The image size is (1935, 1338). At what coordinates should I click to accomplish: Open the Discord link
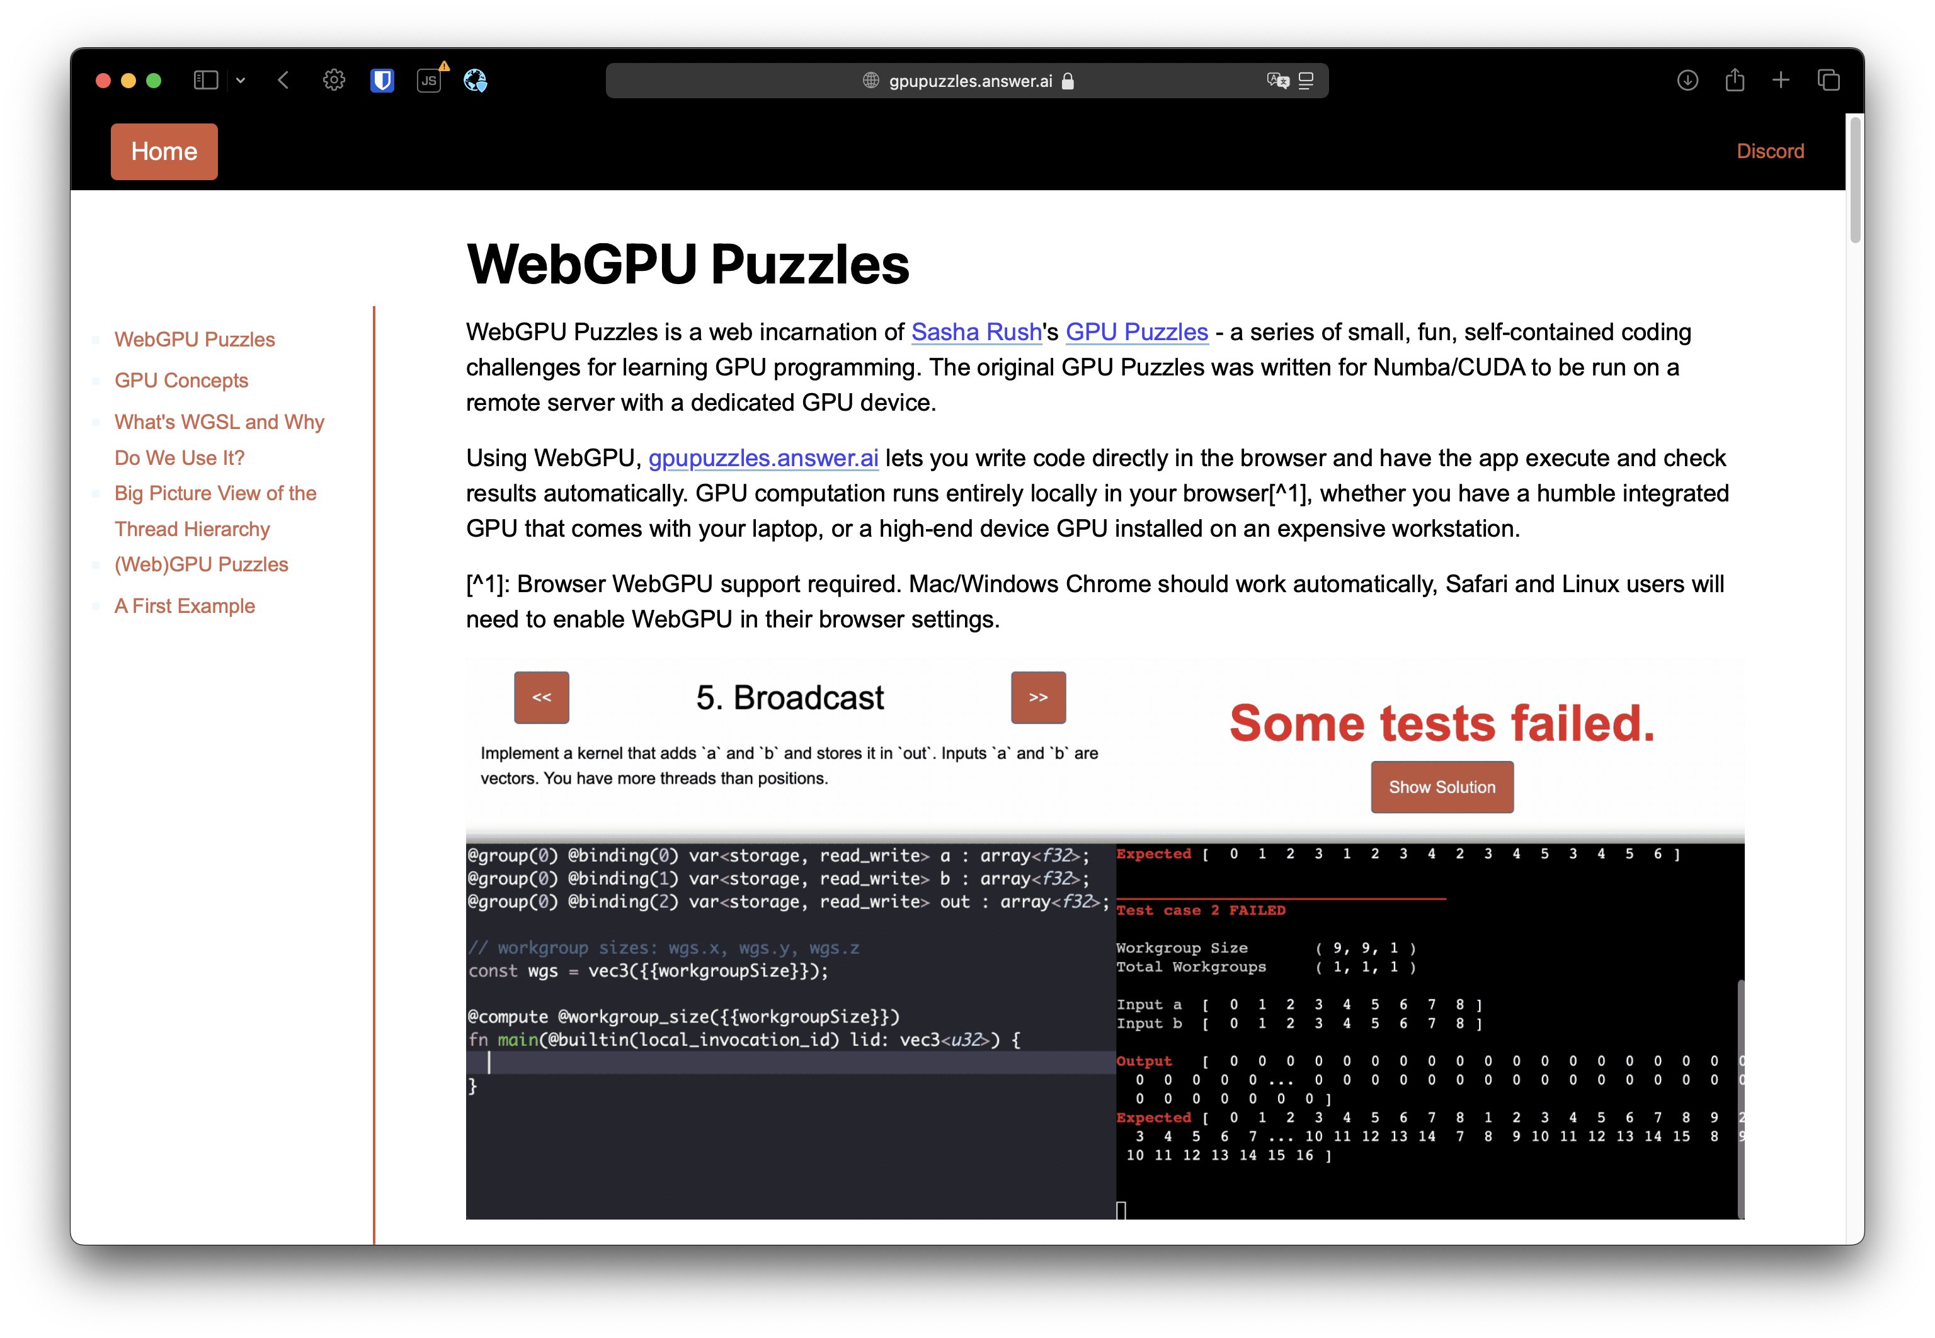click(x=1770, y=151)
